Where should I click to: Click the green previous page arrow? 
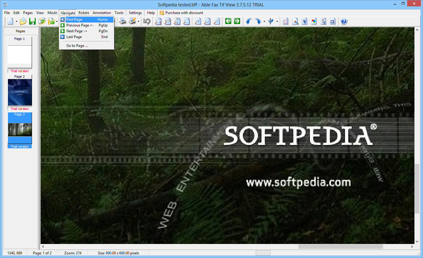(x=228, y=21)
